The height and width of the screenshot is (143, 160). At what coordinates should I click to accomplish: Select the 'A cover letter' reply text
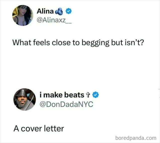pos(39,128)
